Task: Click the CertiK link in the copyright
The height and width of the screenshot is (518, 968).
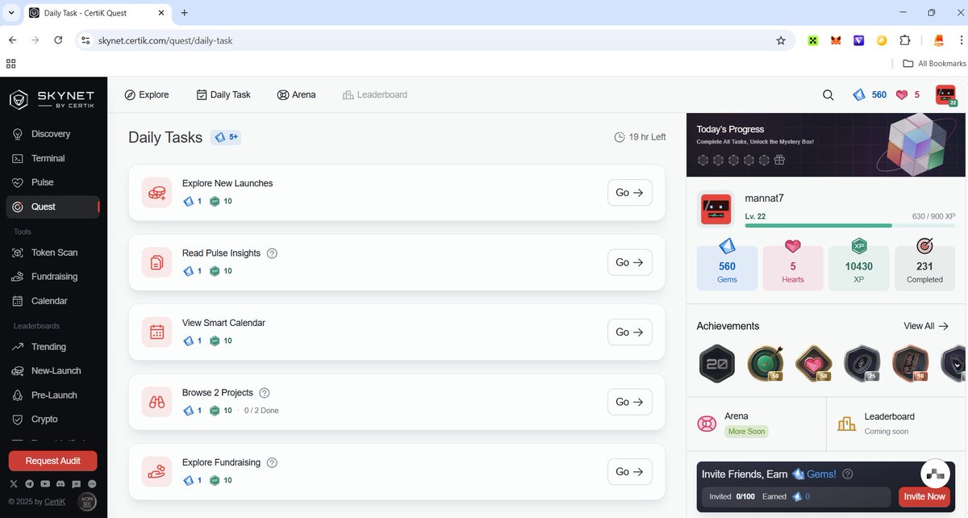Action: point(55,502)
